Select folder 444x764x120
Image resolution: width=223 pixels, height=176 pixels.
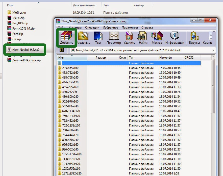(x=70, y=82)
